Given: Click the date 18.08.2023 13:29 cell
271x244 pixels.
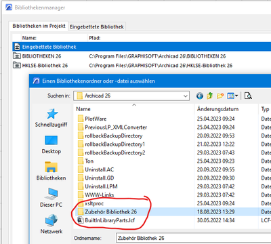Looking at the screenshot, I should (215, 212).
